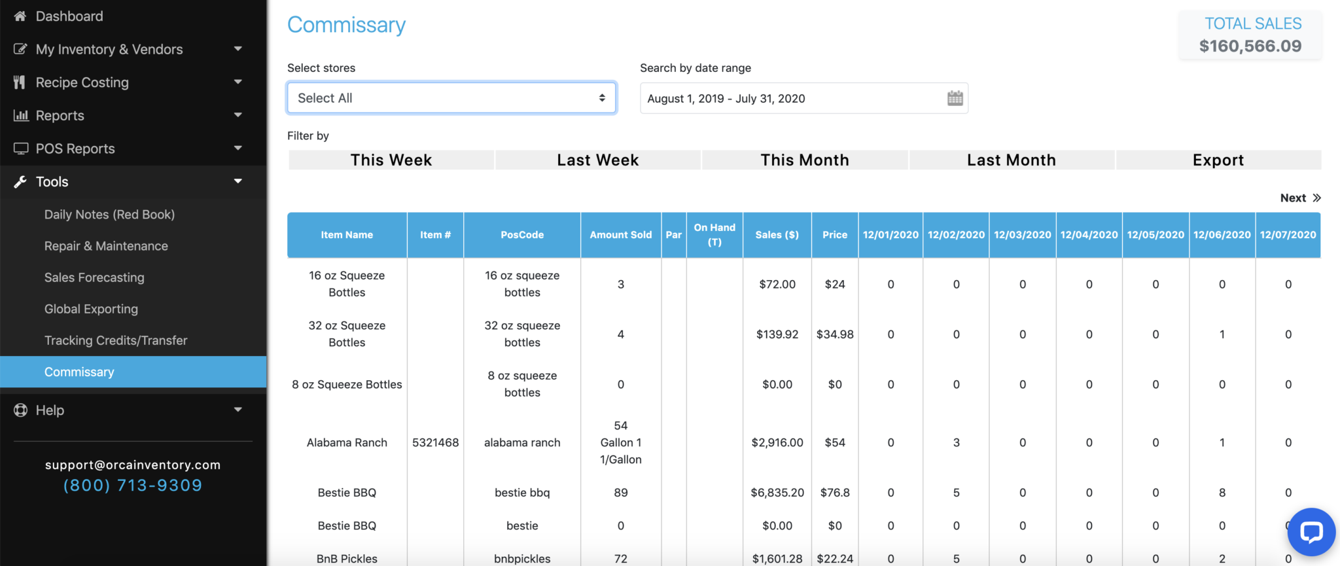
Task: Filter results by Last Month
Action: pos(1011,160)
